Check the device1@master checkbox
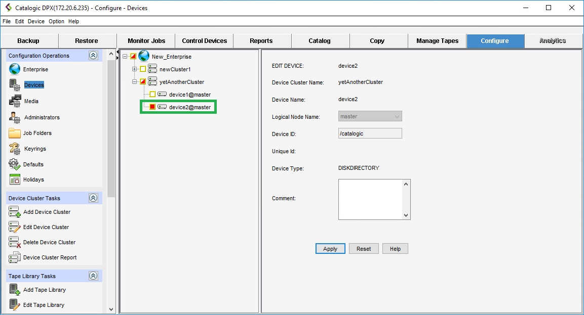The width and height of the screenshot is (584, 315). [x=152, y=95]
